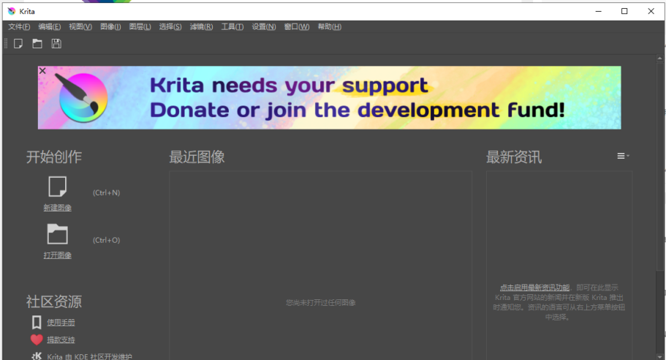This screenshot has width=666, height=360.
Task: Open the 图层(L) menu
Action: click(140, 27)
